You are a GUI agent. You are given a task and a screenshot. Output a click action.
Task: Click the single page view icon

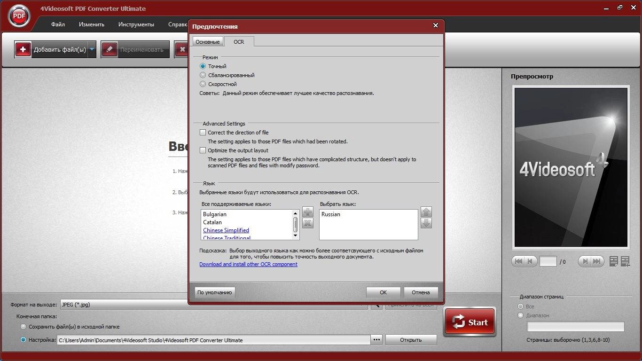click(x=614, y=261)
